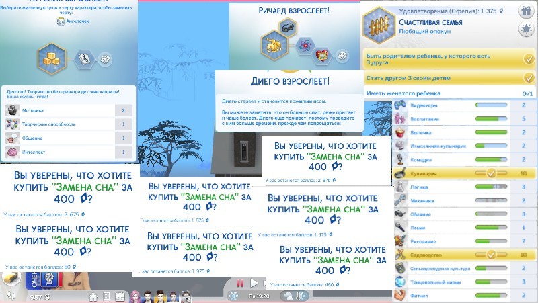Click the Логика chess piece icon
The height and width of the screenshot is (303, 538).
coord(399,187)
